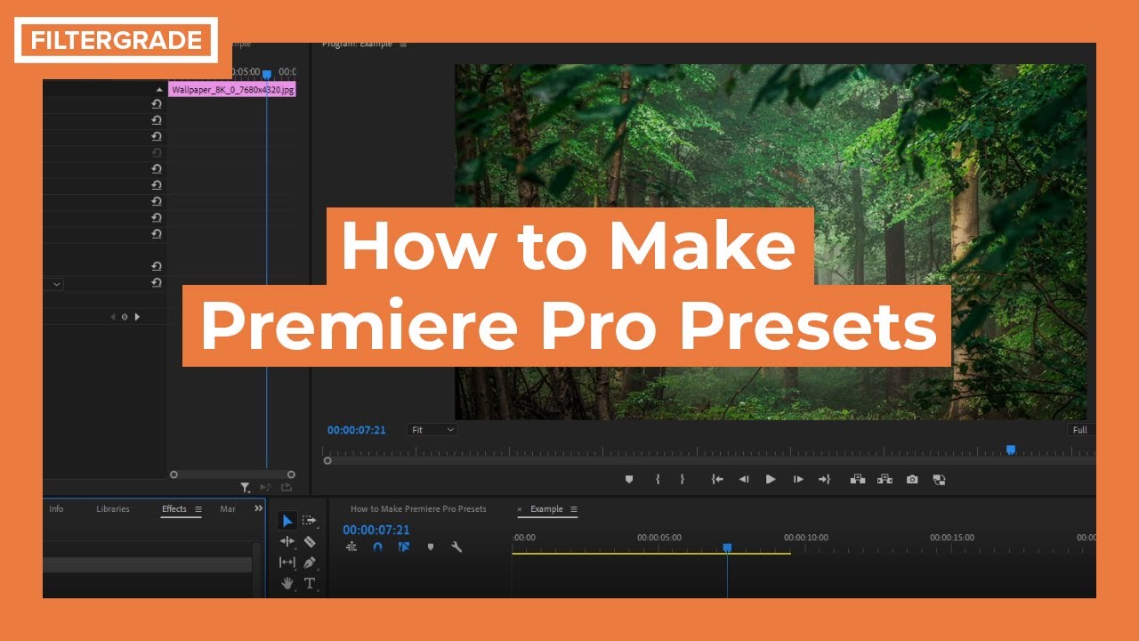This screenshot has height=641, width=1139.
Task: Play the Program monitor sequence
Action: pyautogui.click(x=771, y=479)
